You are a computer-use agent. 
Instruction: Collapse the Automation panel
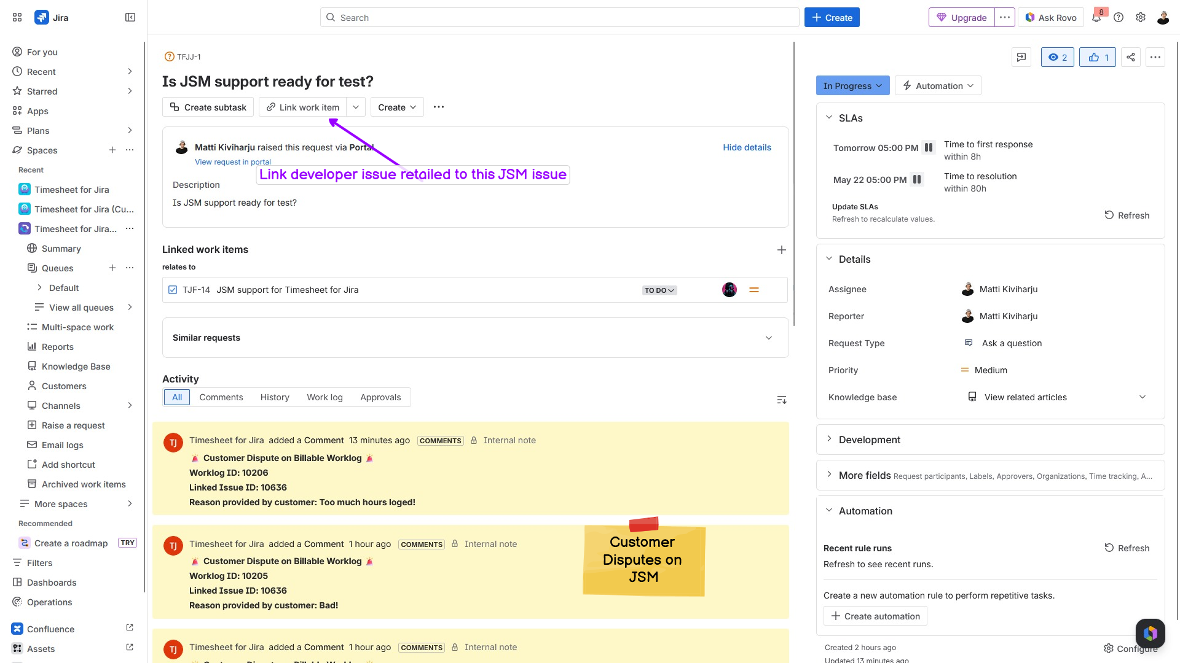pyautogui.click(x=829, y=510)
